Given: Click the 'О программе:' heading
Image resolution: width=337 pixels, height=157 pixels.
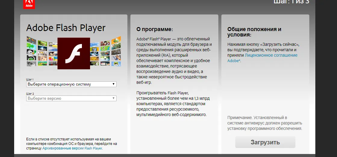Looking at the screenshot, I should 154,29.
